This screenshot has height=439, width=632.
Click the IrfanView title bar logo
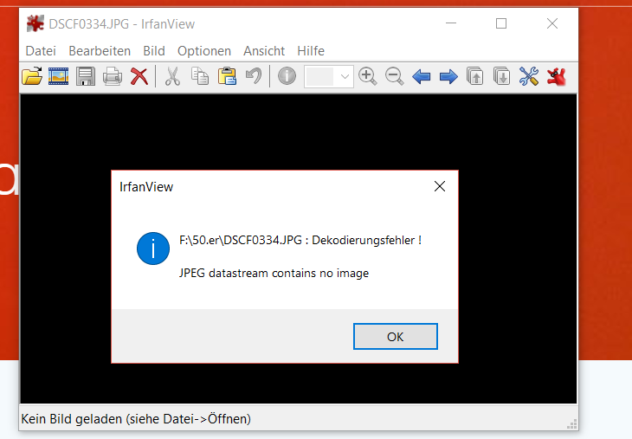[35, 23]
